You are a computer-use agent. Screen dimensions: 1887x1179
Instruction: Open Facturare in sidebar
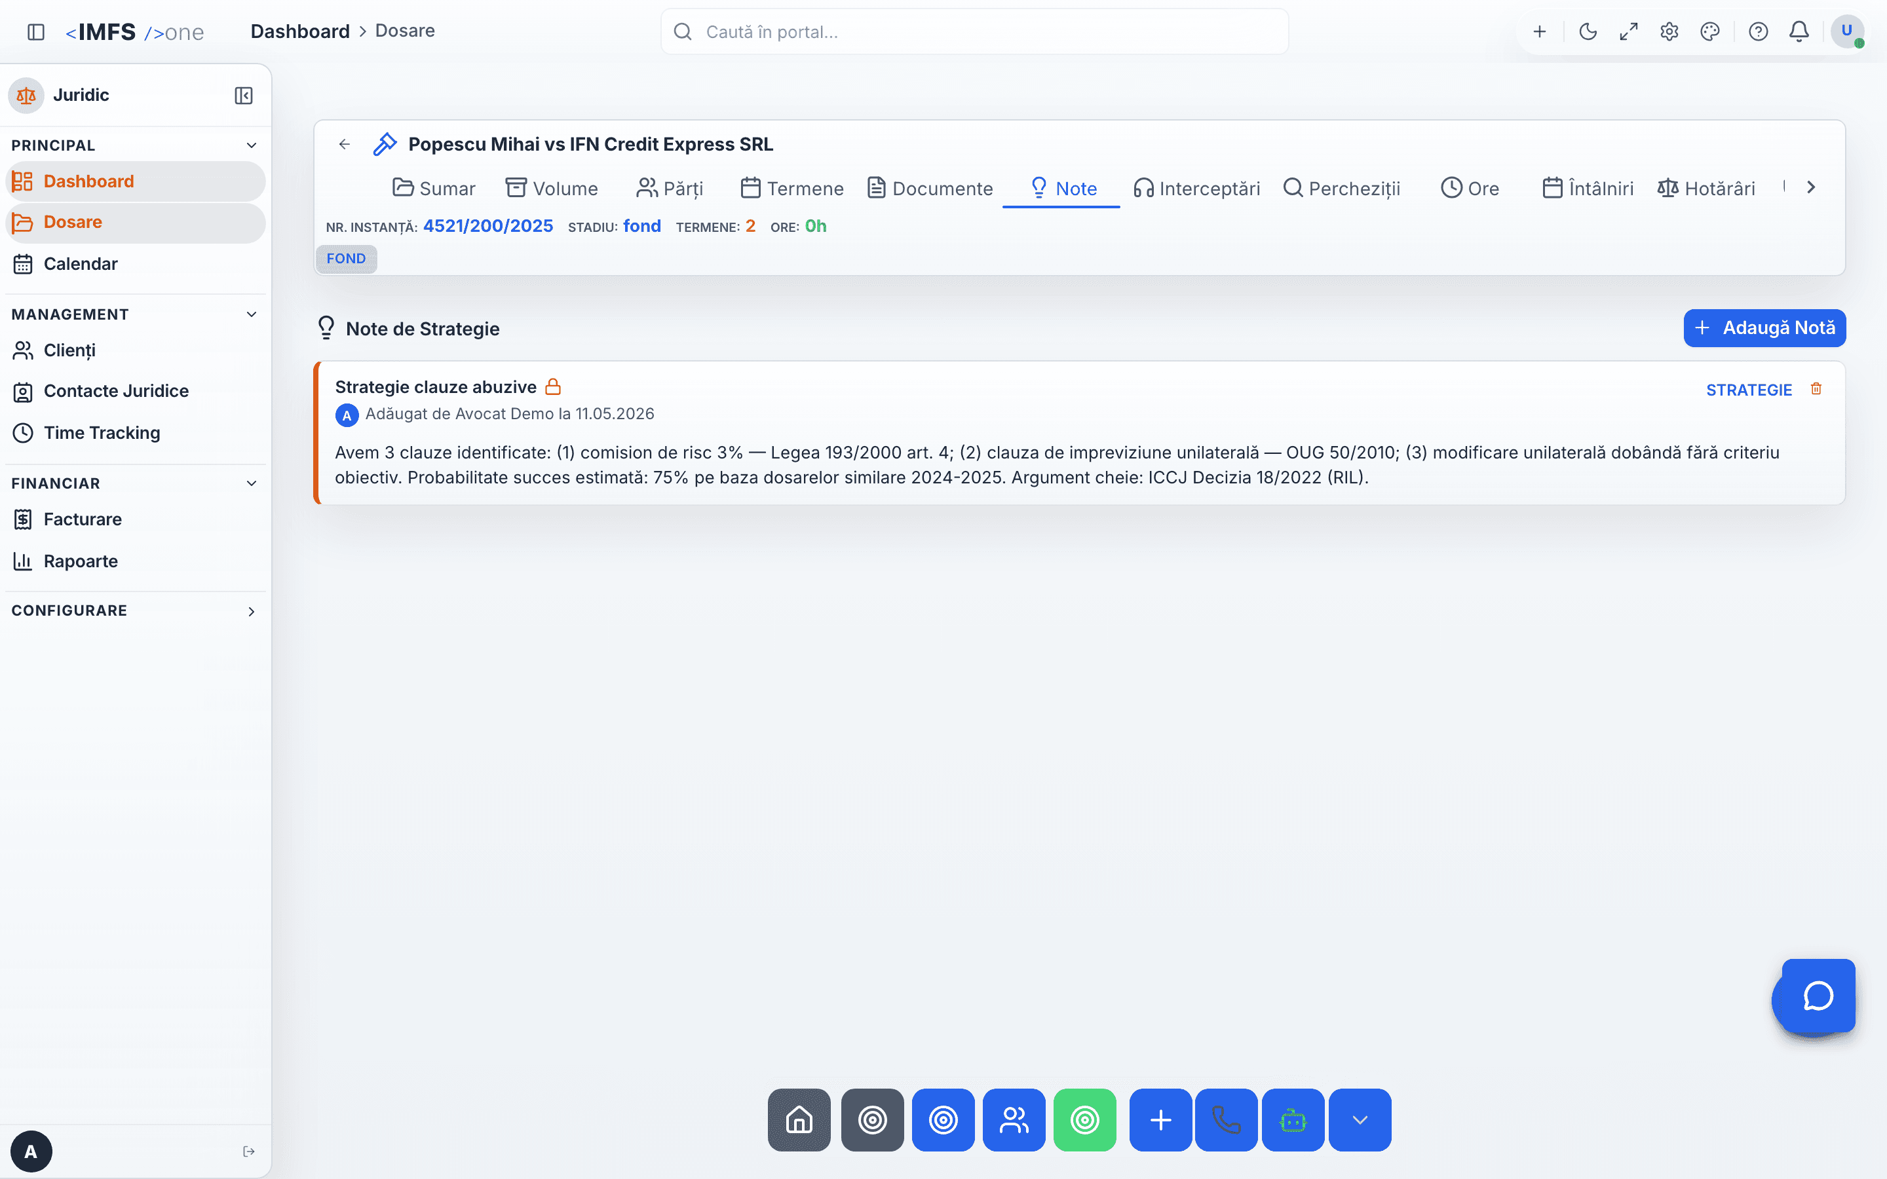coord(136,519)
